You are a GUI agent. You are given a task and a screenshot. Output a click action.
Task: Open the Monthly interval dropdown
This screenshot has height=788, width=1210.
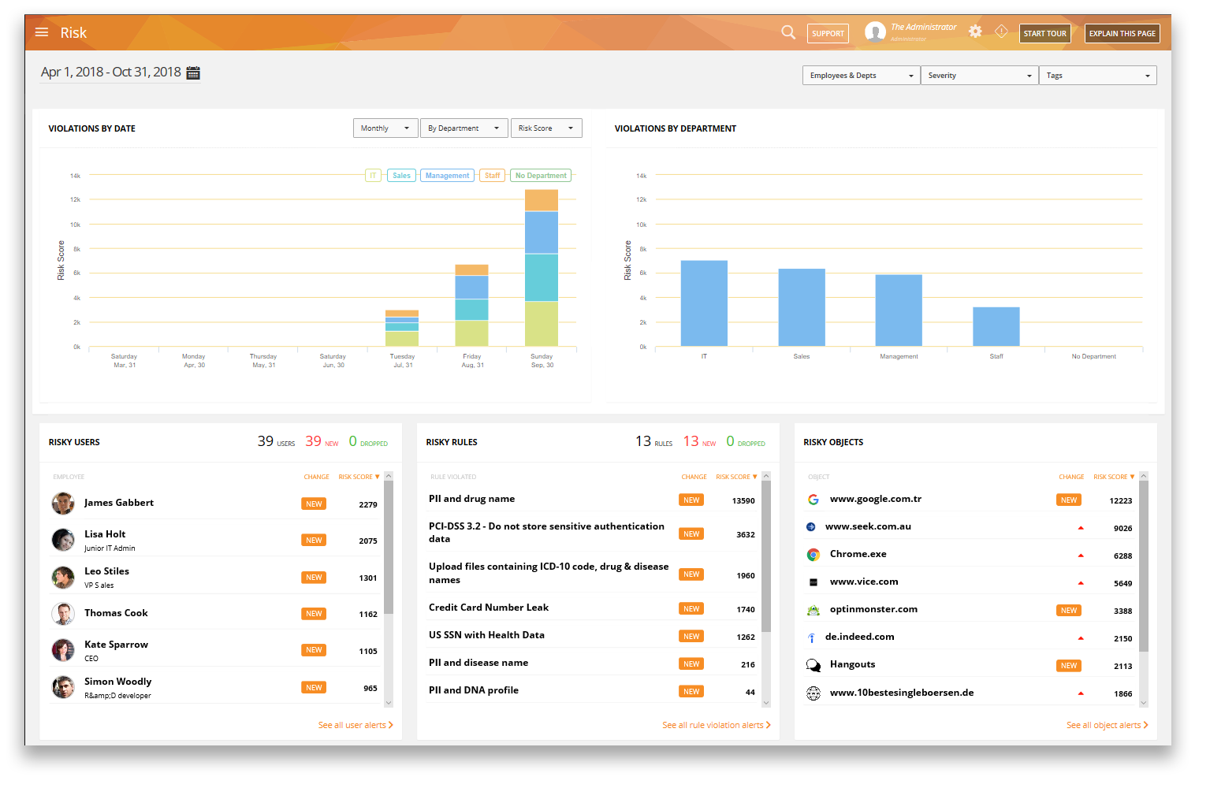[385, 128]
